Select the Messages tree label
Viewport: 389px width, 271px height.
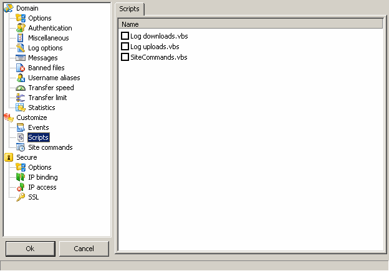pyautogui.click(x=43, y=58)
